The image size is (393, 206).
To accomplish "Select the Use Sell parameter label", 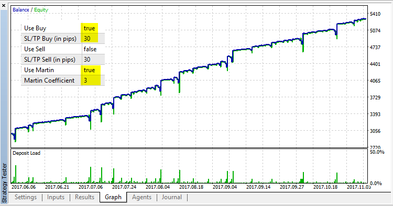I will [x=35, y=49].
